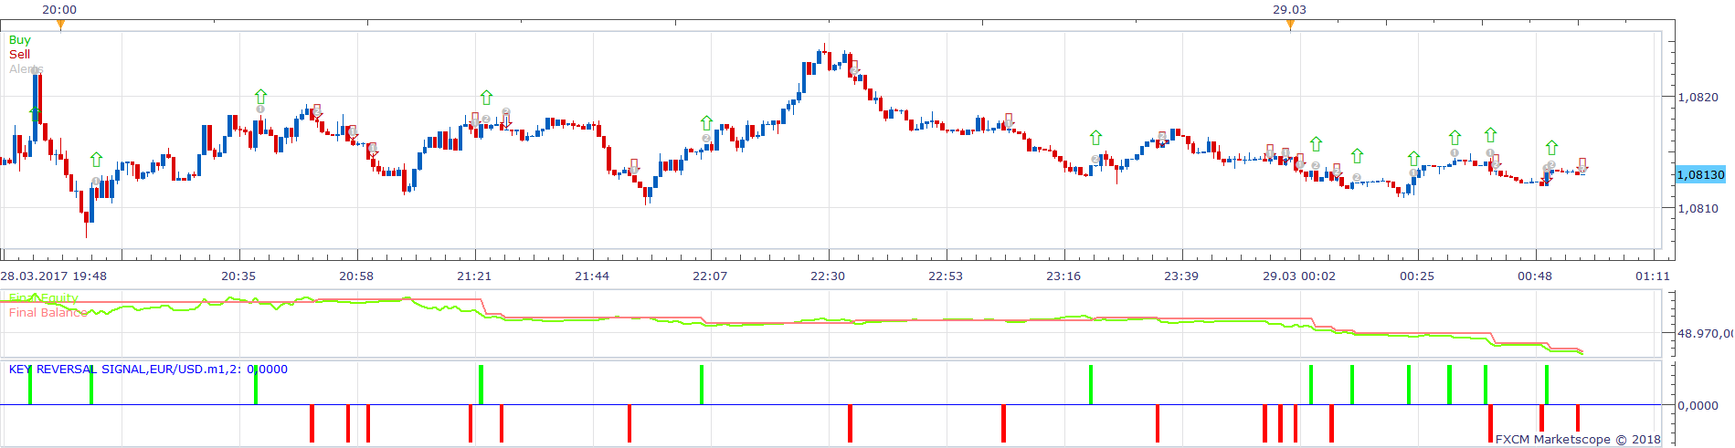Viewport: 1735px width, 448px height.
Task: Click the green buy arrow shortly after 23:16
Action: tap(1095, 138)
